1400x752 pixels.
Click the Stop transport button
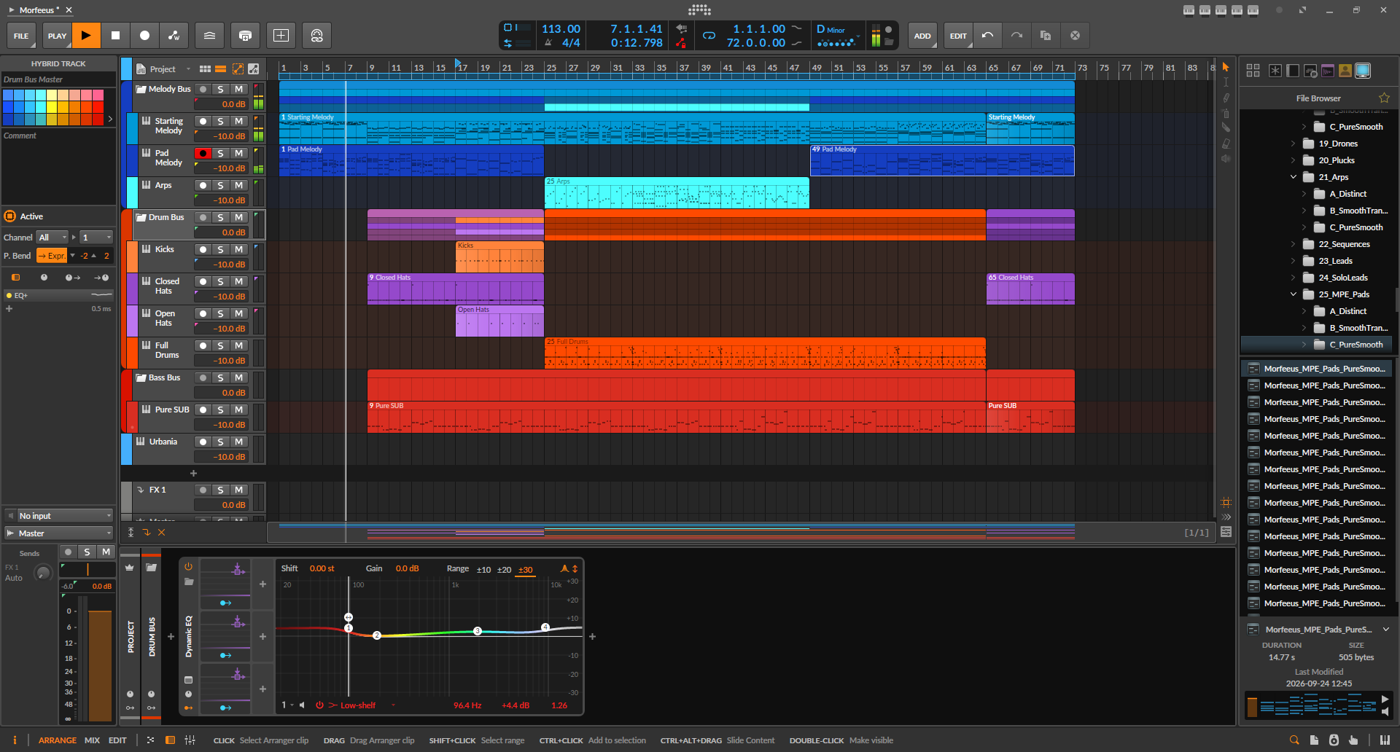pos(115,35)
